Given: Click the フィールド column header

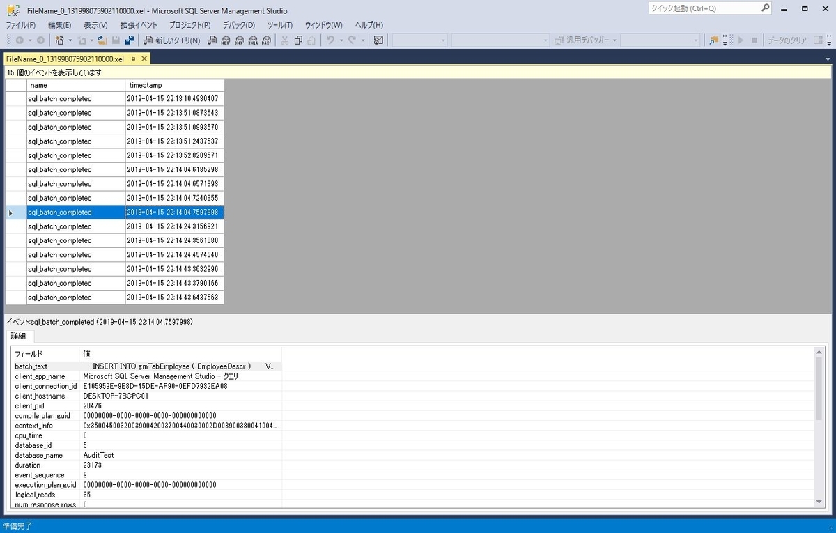Looking at the screenshot, I should click(x=45, y=354).
